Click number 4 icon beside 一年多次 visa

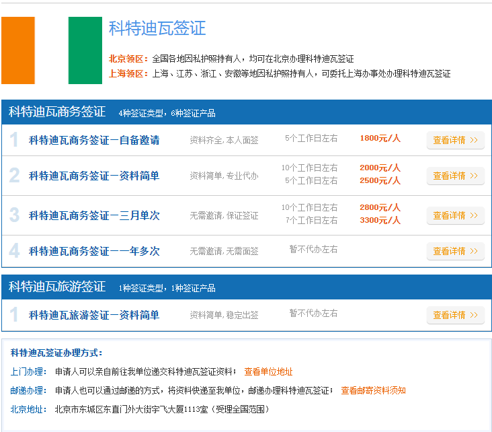point(14,251)
